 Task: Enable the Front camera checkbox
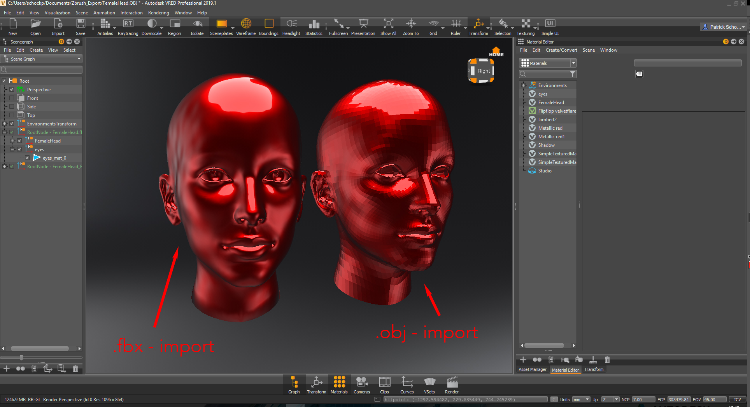tap(12, 98)
